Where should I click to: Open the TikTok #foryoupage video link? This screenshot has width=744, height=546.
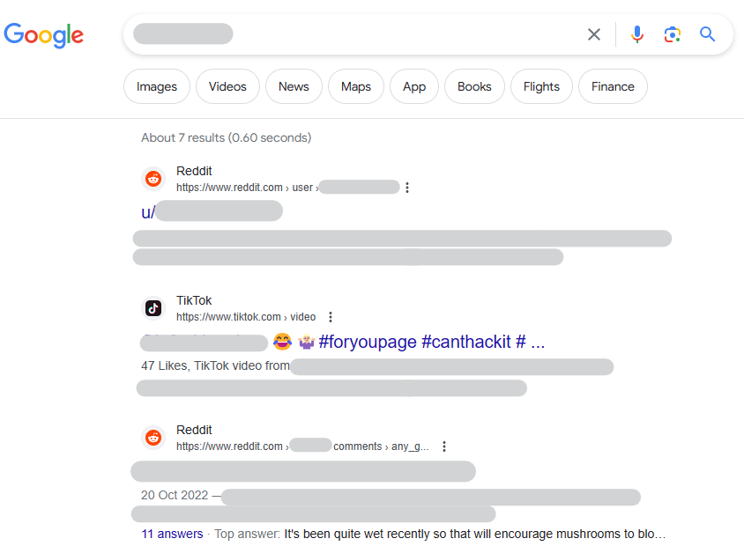[x=431, y=342]
